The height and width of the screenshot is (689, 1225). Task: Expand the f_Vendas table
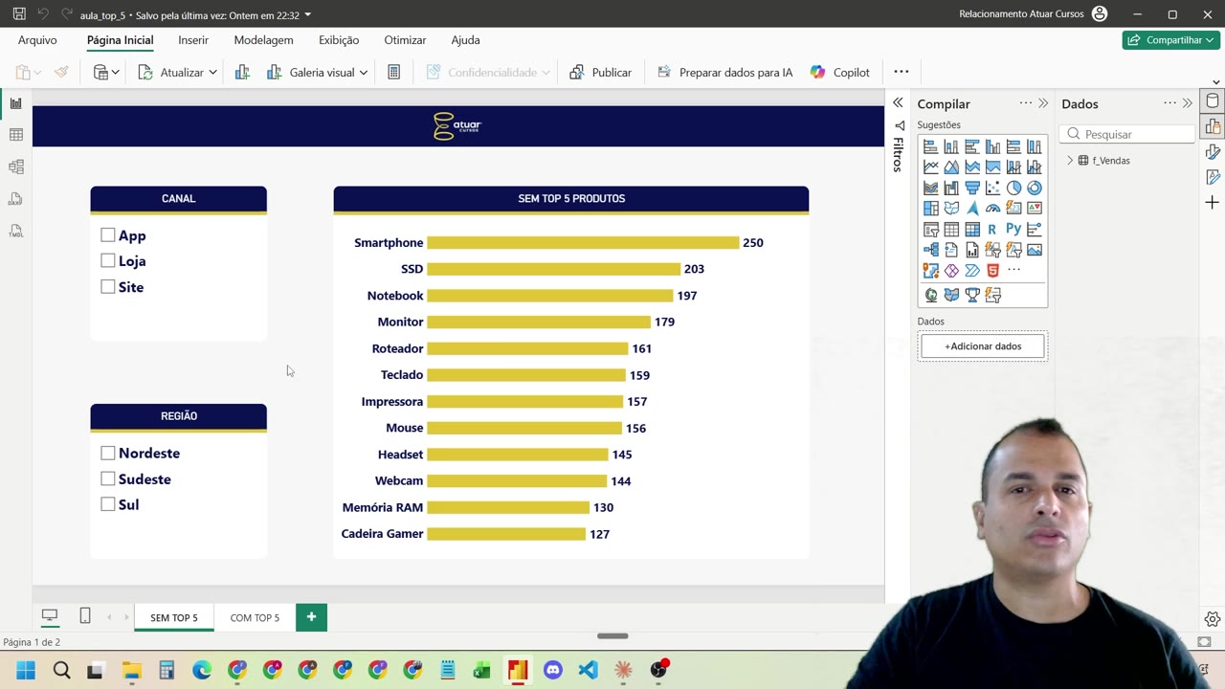click(x=1070, y=161)
